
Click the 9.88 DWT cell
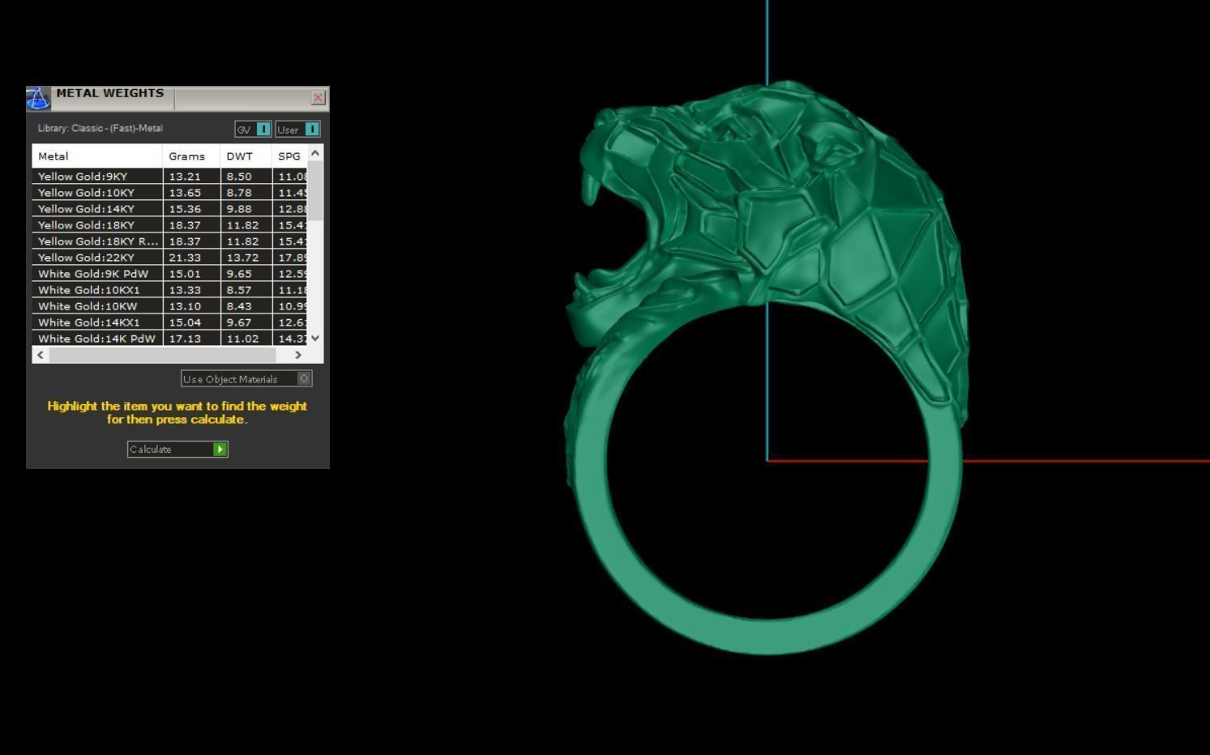pyautogui.click(x=246, y=208)
